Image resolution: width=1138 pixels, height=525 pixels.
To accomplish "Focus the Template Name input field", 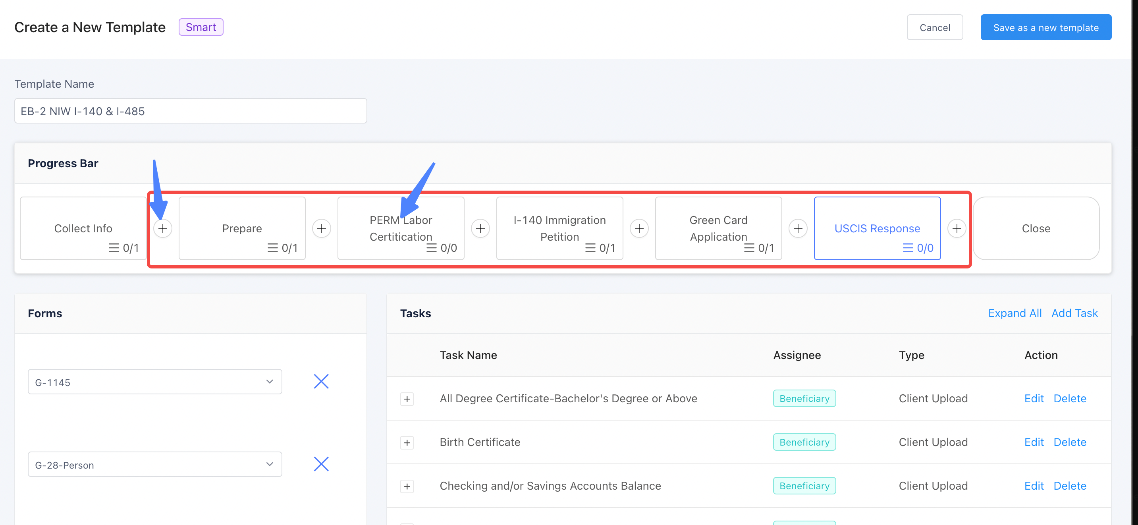I will 191,111.
